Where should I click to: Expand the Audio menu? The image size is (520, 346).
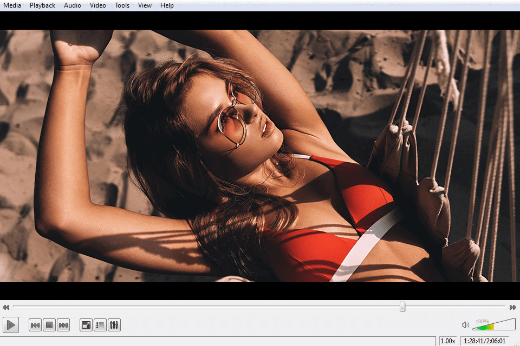(x=72, y=5)
